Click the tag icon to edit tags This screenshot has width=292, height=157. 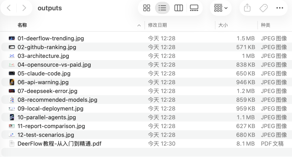pyautogui.click(x=263, y=8)
